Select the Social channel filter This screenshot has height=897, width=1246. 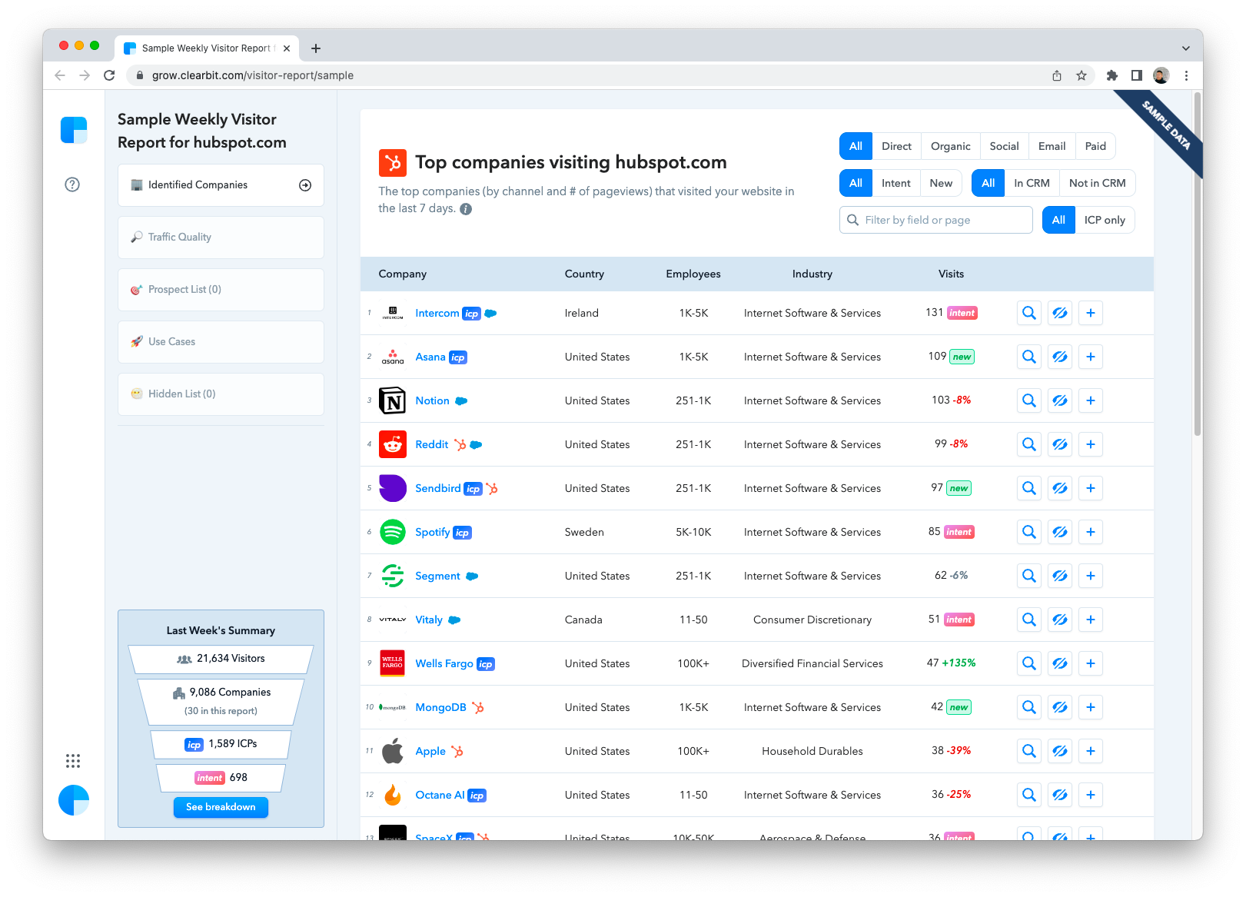pos(1004,146)
